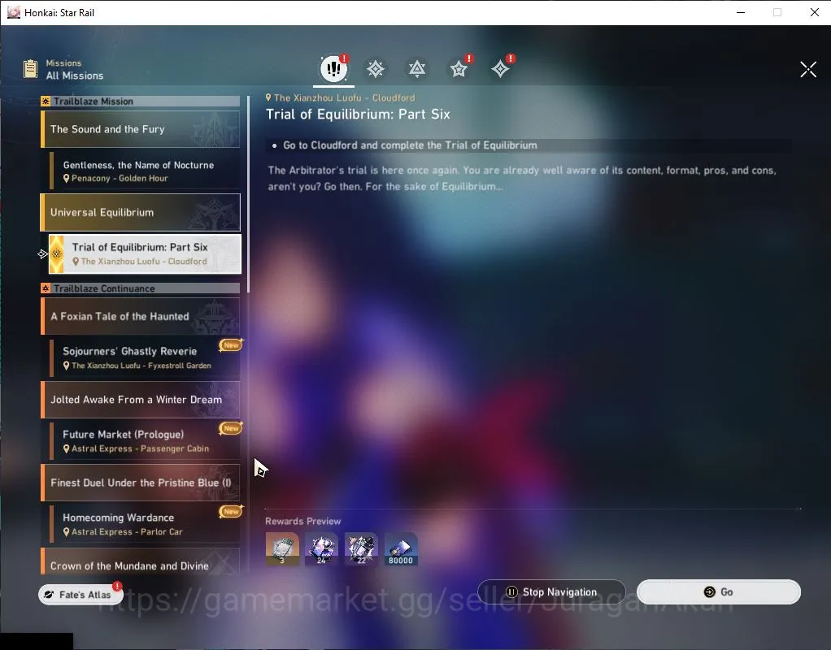Click Stop Navigation button
The image size is (831, 650).
click(552, 591)
